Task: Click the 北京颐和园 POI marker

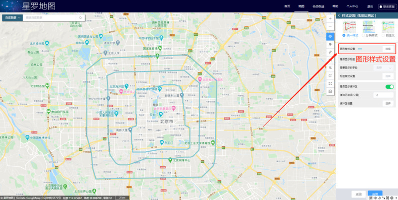Action: tap(87, 42)
